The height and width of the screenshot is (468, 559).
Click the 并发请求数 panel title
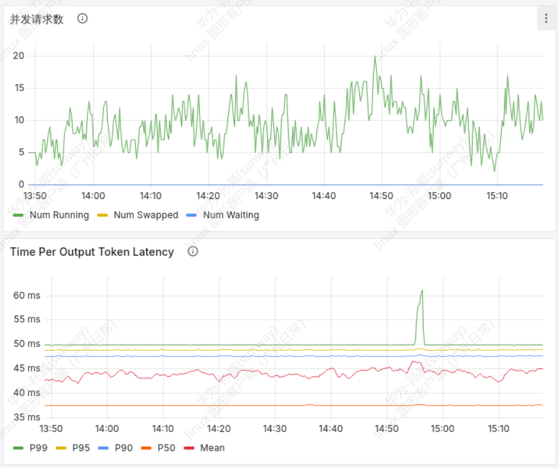coord(37,19)
